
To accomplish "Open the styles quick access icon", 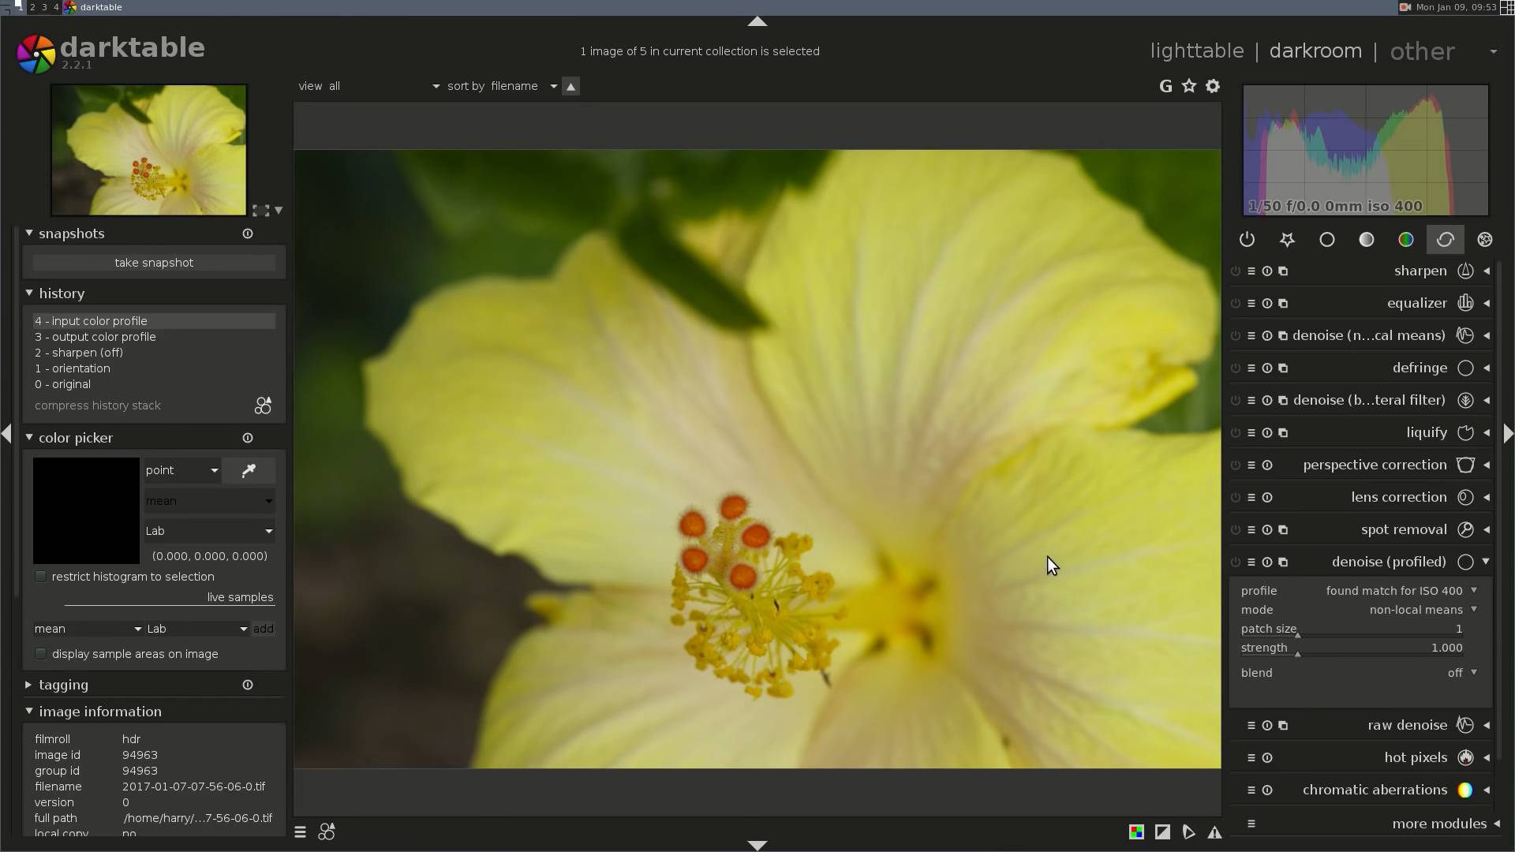I will (326, 831).
